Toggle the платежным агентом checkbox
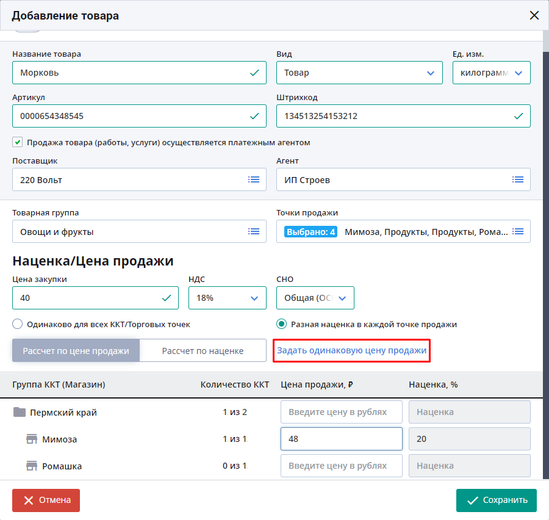Viewport: 549px width, 520px height. click(x=17, y=142)
